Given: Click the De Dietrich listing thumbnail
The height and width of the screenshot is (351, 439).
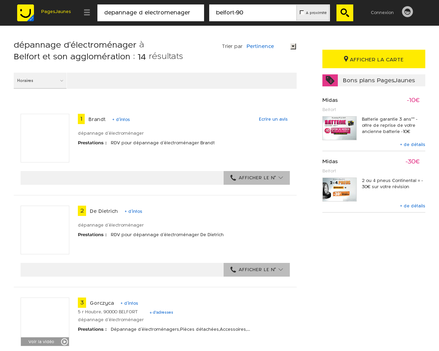Looking at the screenshot, I should (45, 230).
